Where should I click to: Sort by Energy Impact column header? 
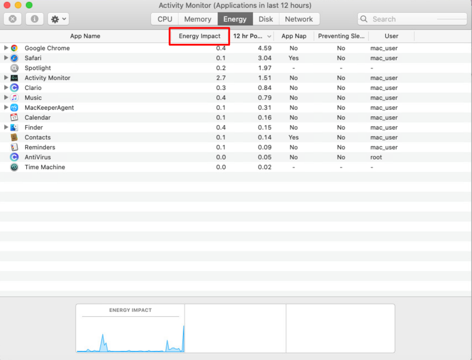199,36
